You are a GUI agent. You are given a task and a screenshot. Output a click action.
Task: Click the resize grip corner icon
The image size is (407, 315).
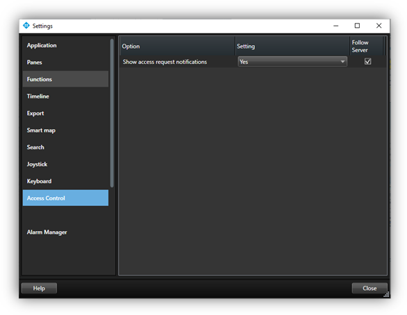(386, 294)
